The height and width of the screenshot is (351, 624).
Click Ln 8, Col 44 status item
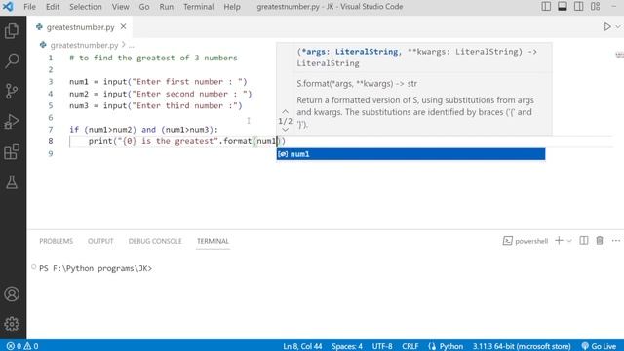coord(302,346)
